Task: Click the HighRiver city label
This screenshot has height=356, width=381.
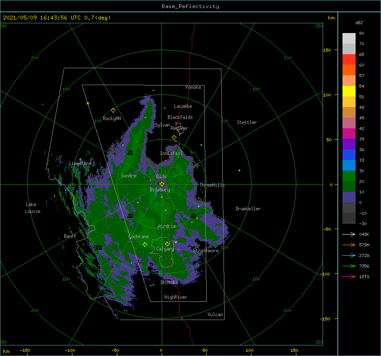Action: pos(176,297)
